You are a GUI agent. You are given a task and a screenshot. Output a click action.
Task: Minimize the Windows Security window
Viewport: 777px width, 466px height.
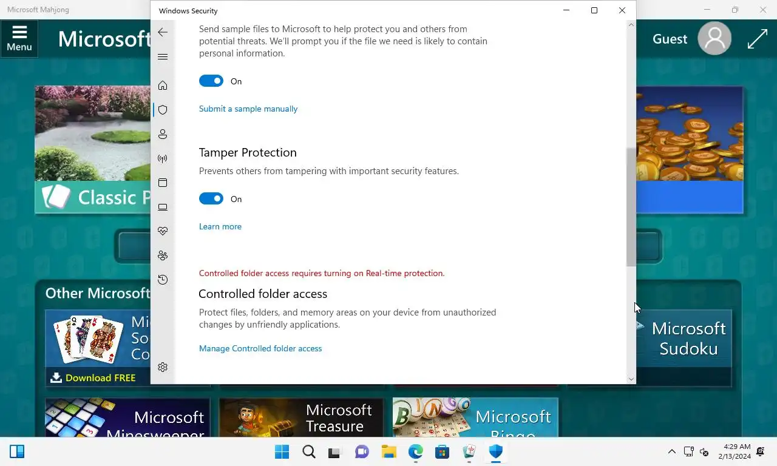(566, 10)
